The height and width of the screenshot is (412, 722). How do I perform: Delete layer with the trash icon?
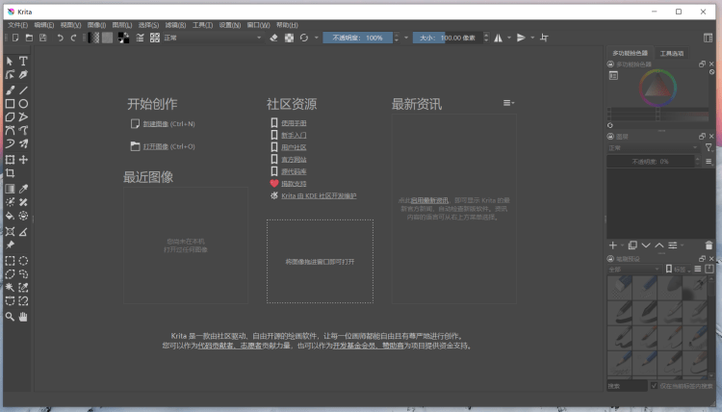(709, 245)
